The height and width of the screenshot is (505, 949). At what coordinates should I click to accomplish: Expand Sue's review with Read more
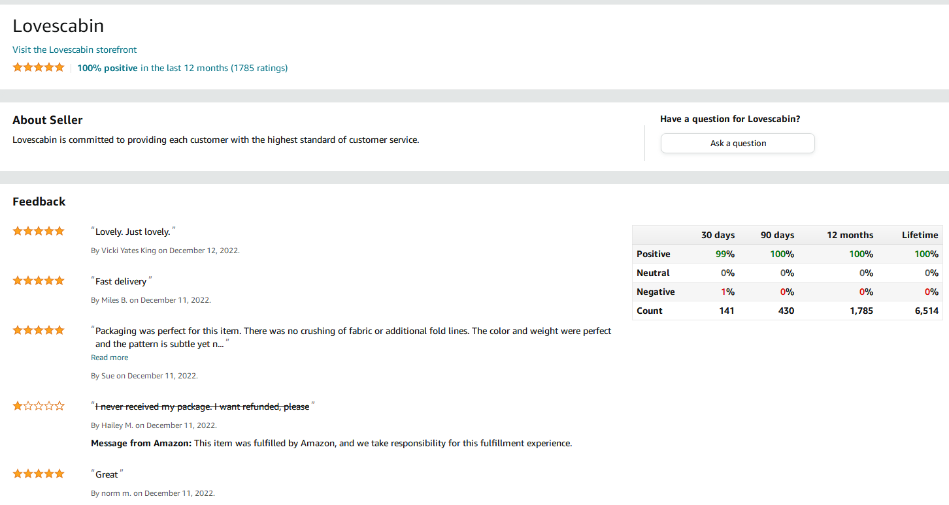coord(110,358)
